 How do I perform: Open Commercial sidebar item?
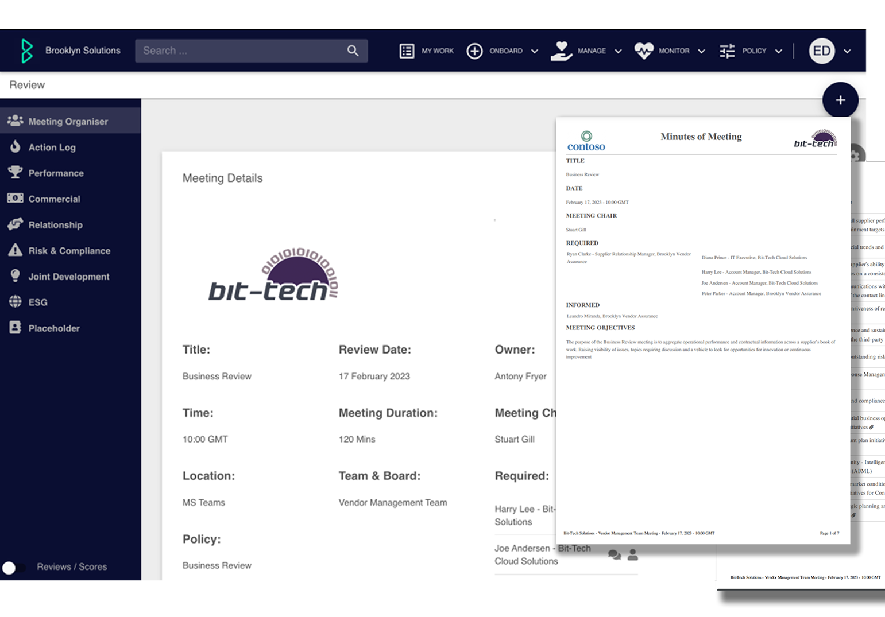click(70, 199)
